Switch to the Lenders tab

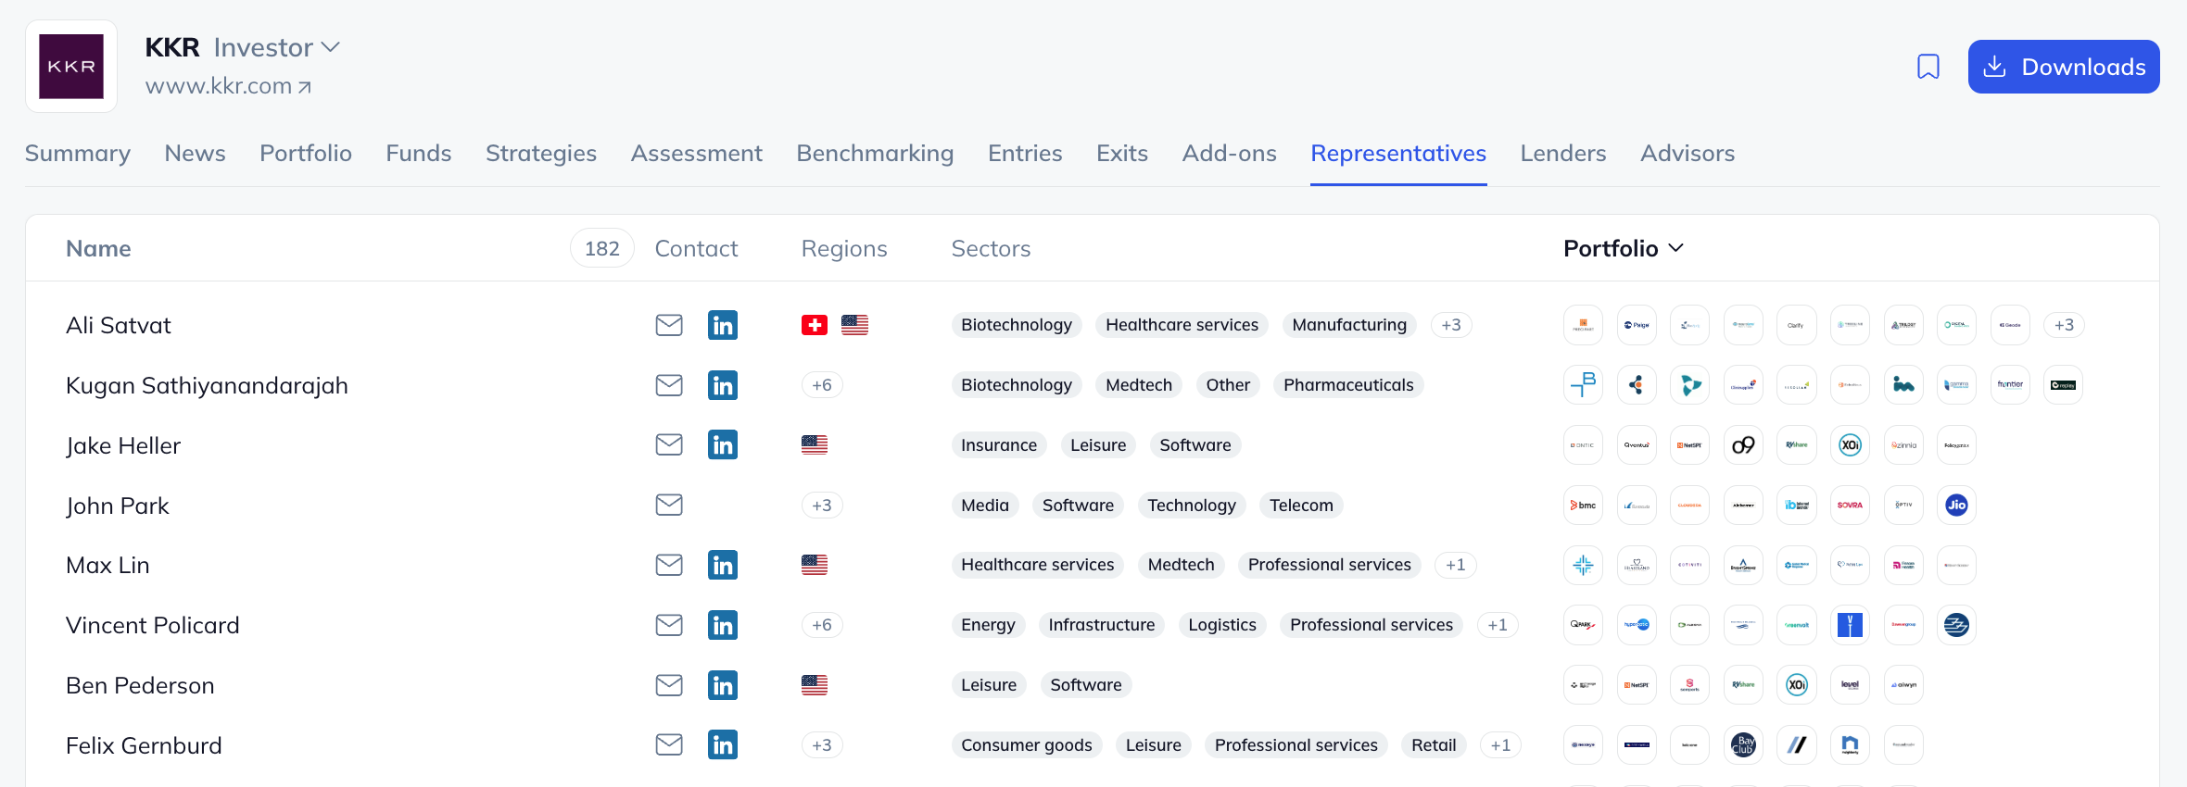pyautogui.click(x=1562, y=153)
